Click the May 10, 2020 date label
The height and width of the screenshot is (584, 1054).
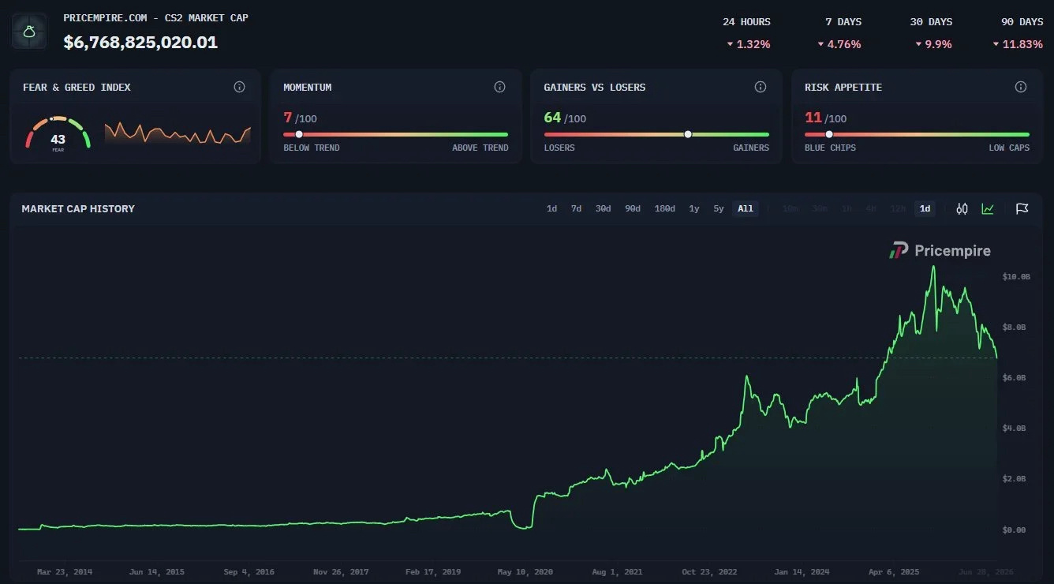pos(525,571)
